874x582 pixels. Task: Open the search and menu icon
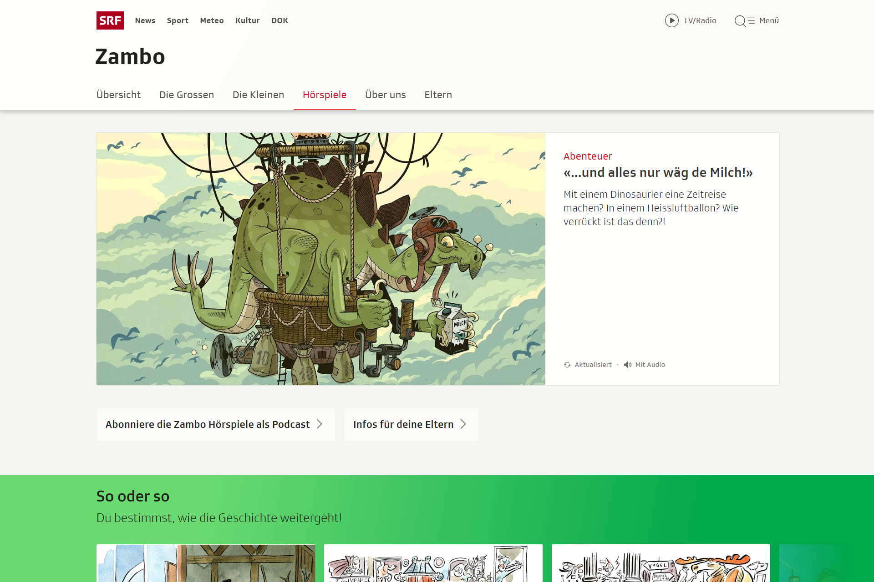[x=744, y=21]
